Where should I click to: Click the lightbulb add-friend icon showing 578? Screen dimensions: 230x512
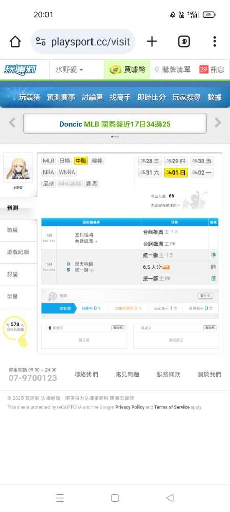16,330
